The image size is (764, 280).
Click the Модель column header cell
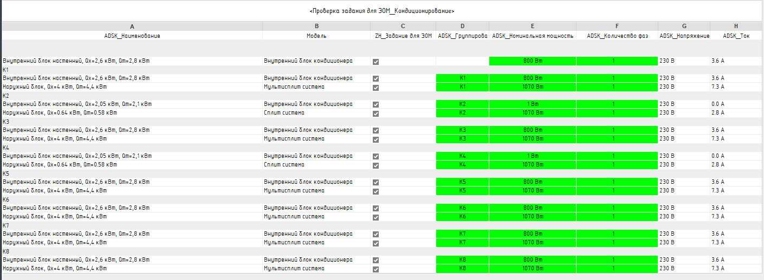click(316, 36)
